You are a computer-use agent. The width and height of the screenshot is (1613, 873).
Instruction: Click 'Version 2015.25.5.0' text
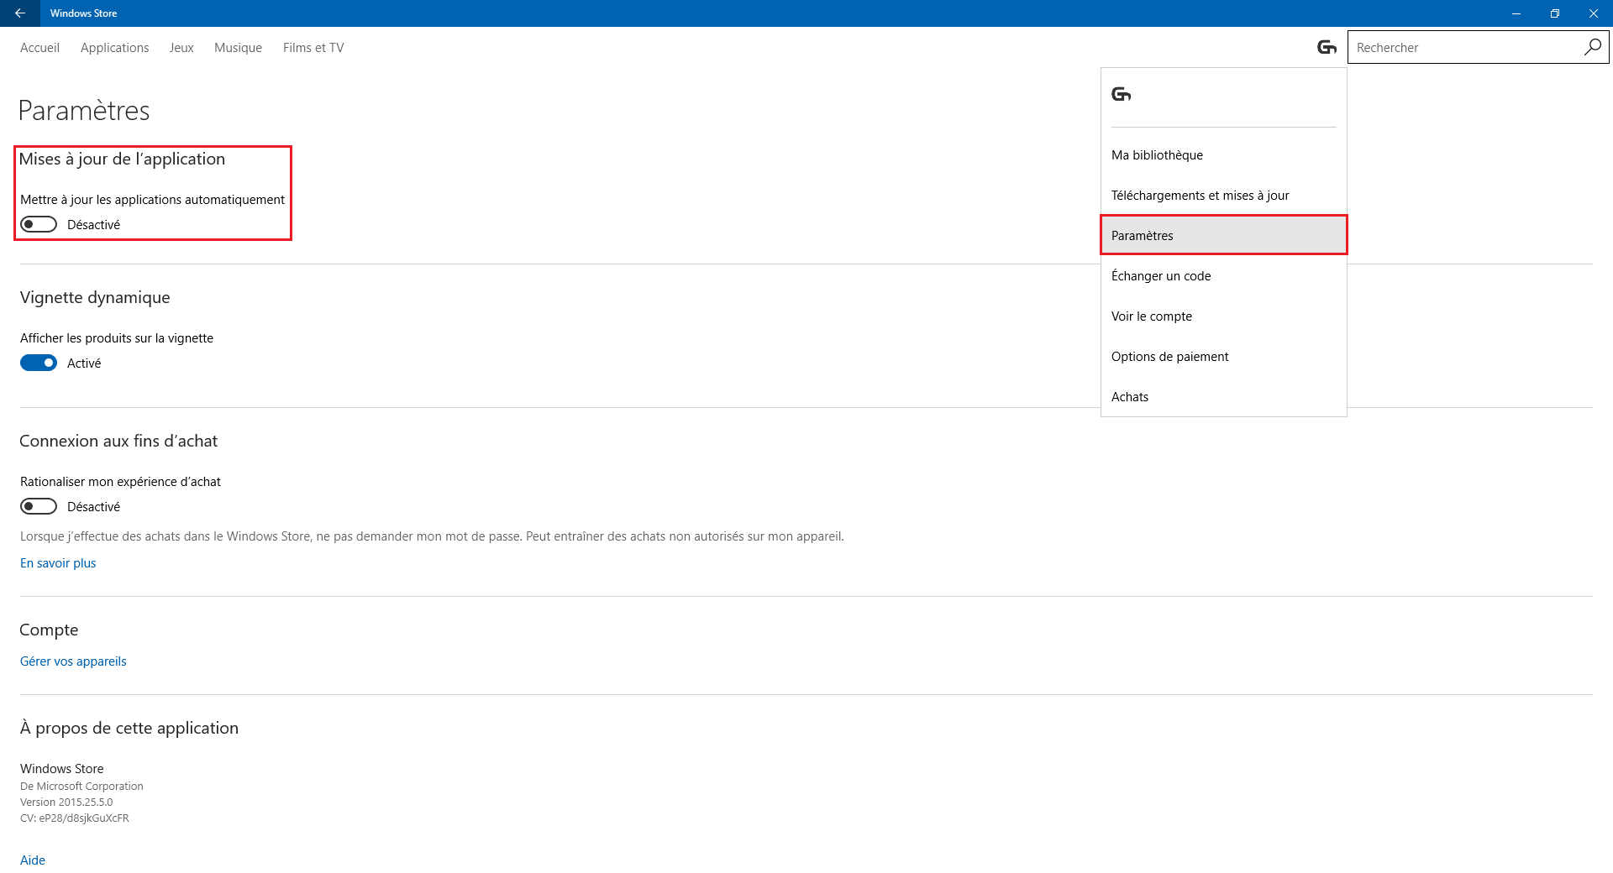click(x=66, y=802)
